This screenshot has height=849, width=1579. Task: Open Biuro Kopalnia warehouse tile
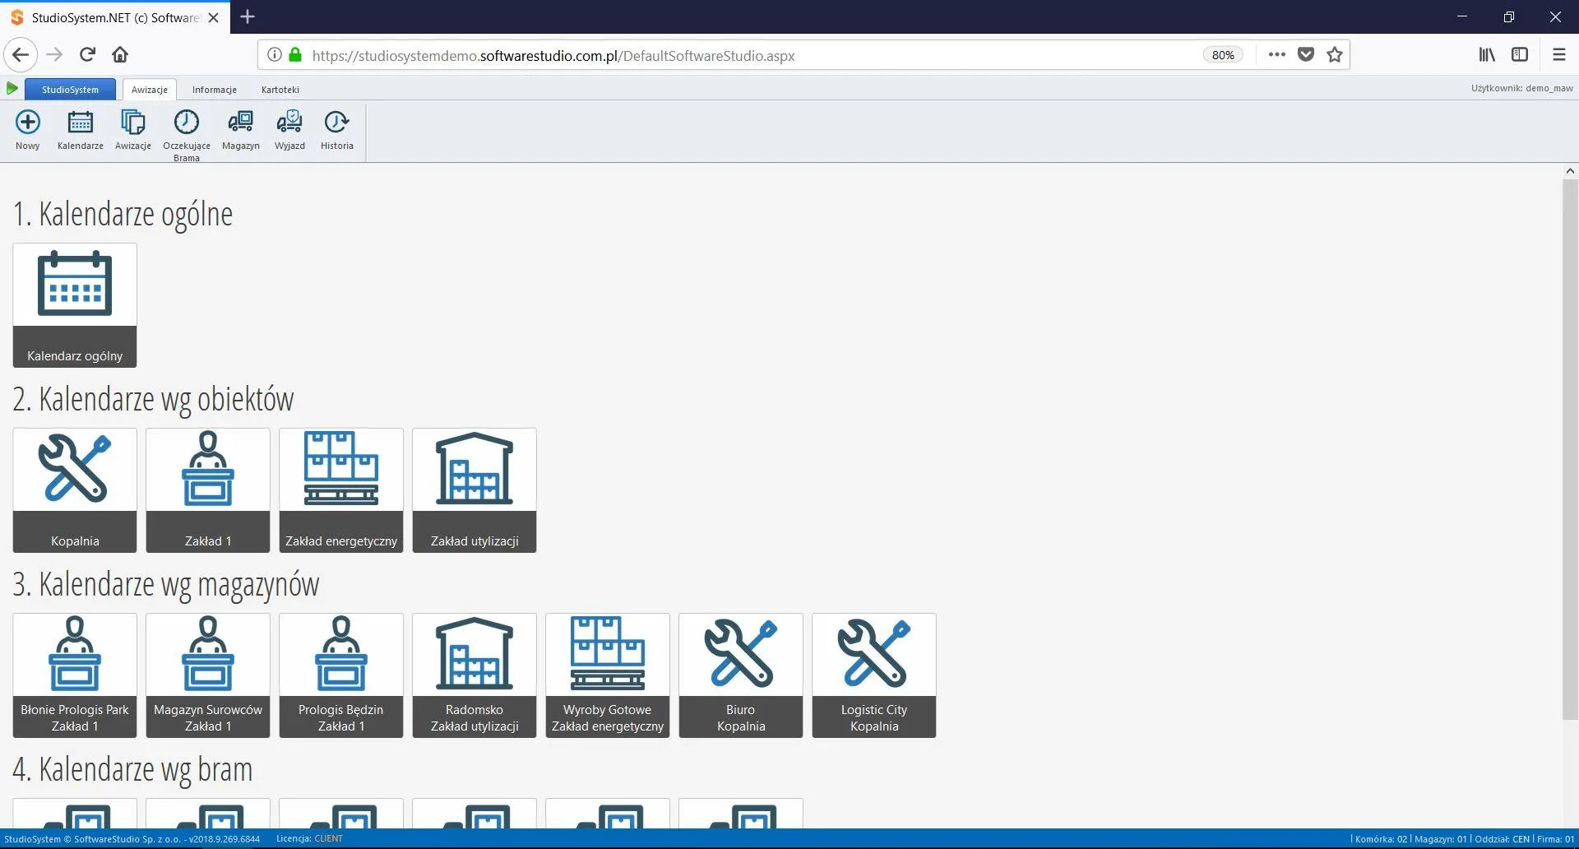(x=741, y=675)
